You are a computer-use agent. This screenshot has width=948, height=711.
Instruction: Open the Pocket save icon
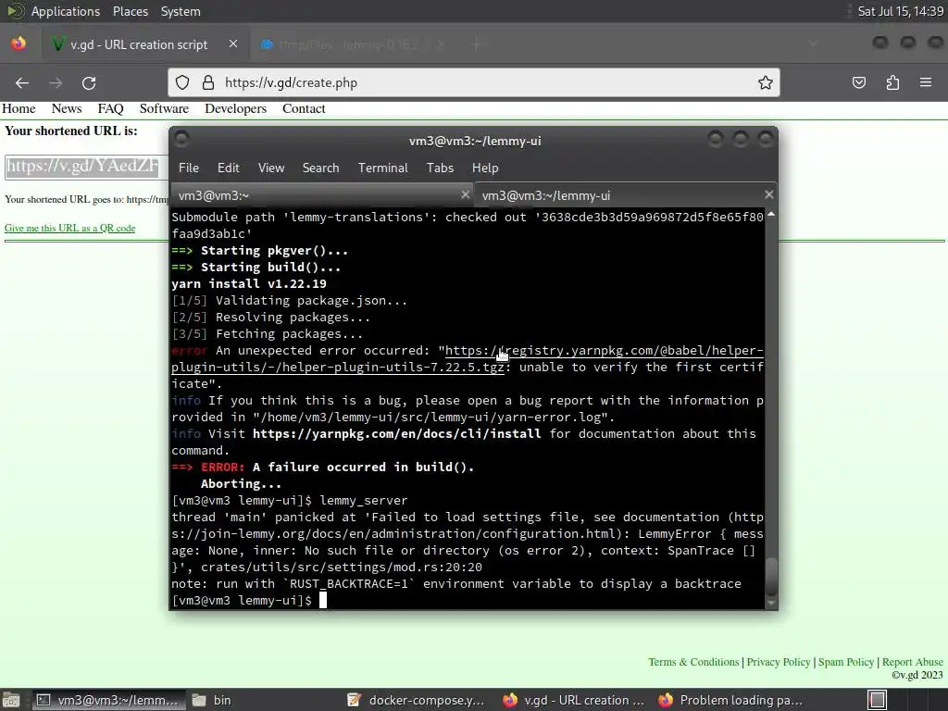click(859, 82)
